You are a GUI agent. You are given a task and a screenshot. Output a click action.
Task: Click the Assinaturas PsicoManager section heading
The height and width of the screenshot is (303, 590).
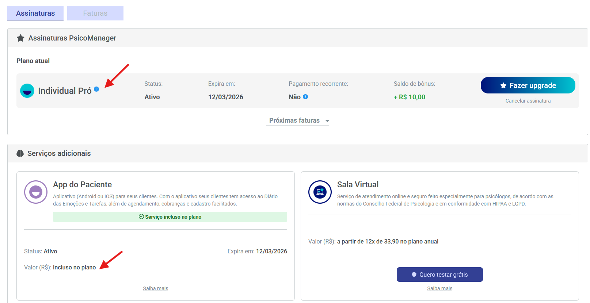coord(72,38)
